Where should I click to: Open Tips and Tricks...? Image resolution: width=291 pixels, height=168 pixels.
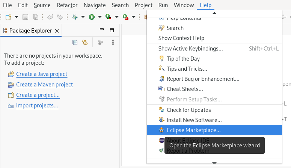click(214, 69)
